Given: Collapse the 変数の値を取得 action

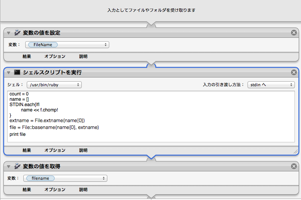Looking at the screenshot, I should point(8,166).
